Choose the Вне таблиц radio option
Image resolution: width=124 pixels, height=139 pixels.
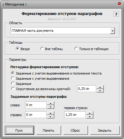pyautogui.click(x=51, y=49)
